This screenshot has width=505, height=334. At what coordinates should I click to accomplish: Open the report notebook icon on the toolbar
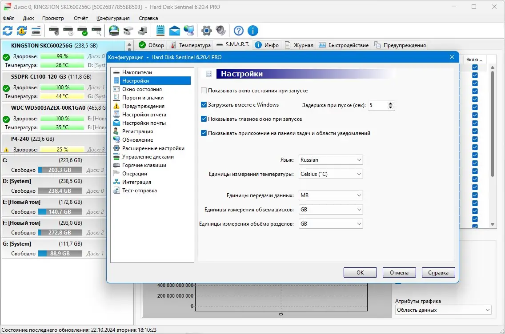[x=159, y=31]
